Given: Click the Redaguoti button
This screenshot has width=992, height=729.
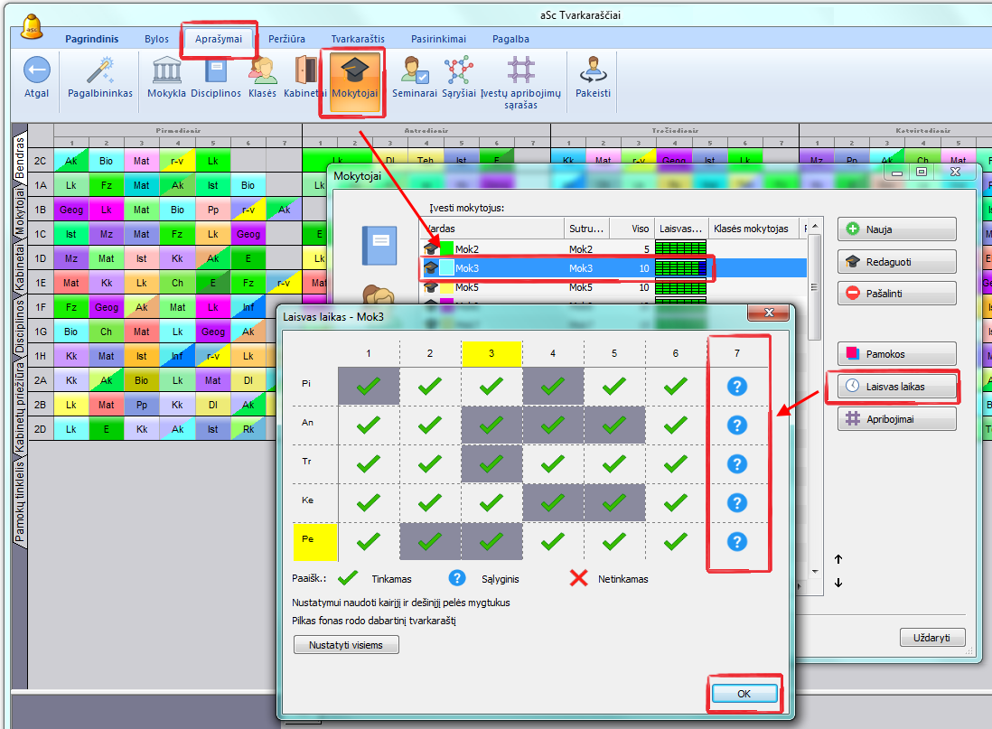Looking at the screenshot, I should click(x=896, y=261).
